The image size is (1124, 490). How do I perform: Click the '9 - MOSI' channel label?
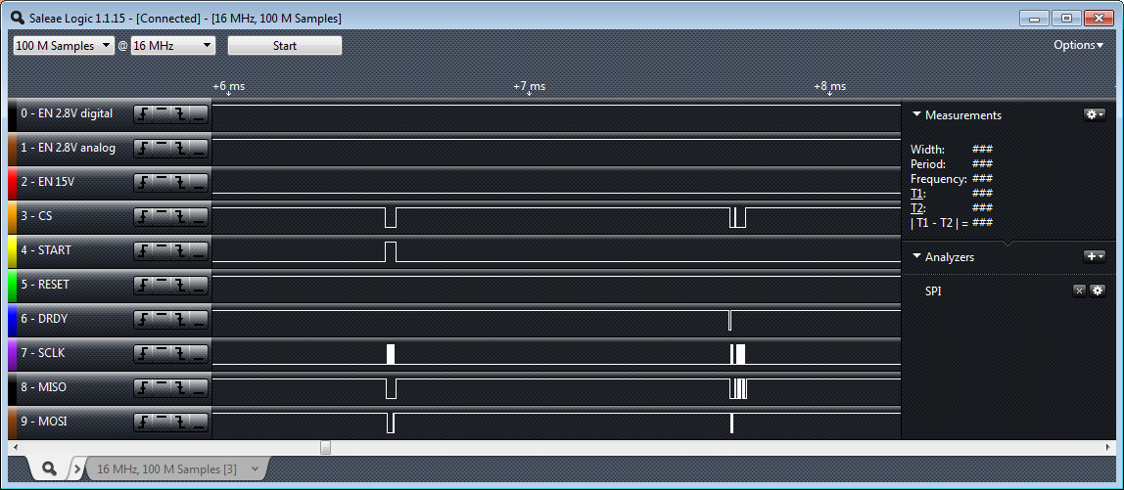(x=44, y=422)
